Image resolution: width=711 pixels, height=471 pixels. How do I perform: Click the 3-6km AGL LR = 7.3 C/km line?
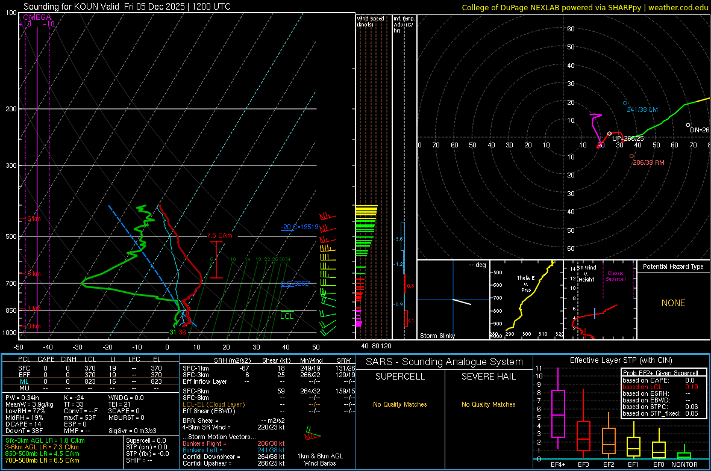pos(42,447)
